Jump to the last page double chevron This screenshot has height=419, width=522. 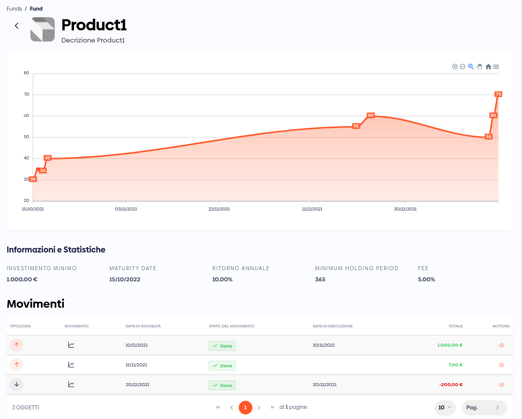point(273,407)
